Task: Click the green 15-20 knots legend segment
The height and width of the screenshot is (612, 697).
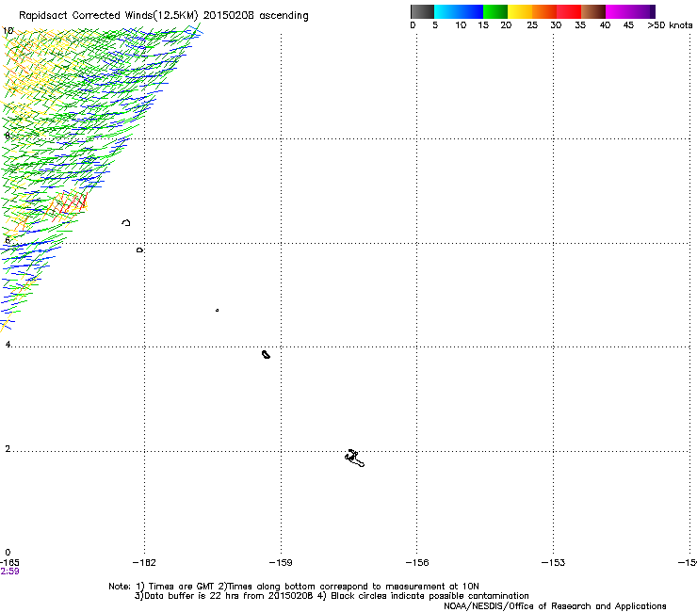Action: coord(495,11)
